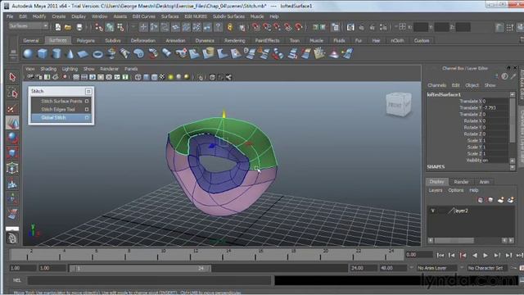
Task: Choose the Move tool in the toolbox
Action: point(12,123)
